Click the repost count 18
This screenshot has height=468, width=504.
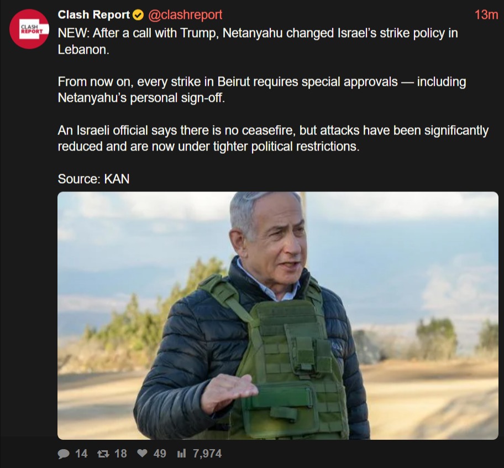point(120,454)
